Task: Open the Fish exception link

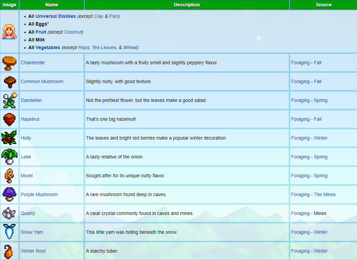Action: coord(114,16)
